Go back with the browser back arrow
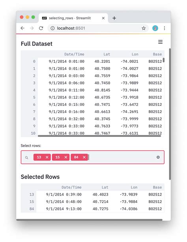The height and width of the screenshot is (242, 187). [22, 28]
